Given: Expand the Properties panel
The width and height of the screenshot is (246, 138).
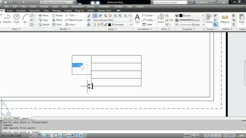Looking at the screenshot, I should pos(189,29).
